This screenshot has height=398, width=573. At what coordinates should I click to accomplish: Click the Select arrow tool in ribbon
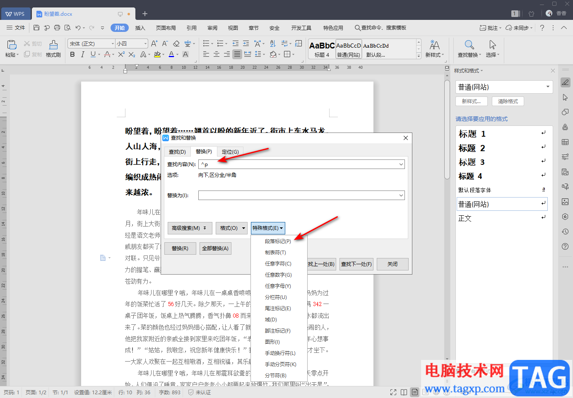tap(492, 45)
